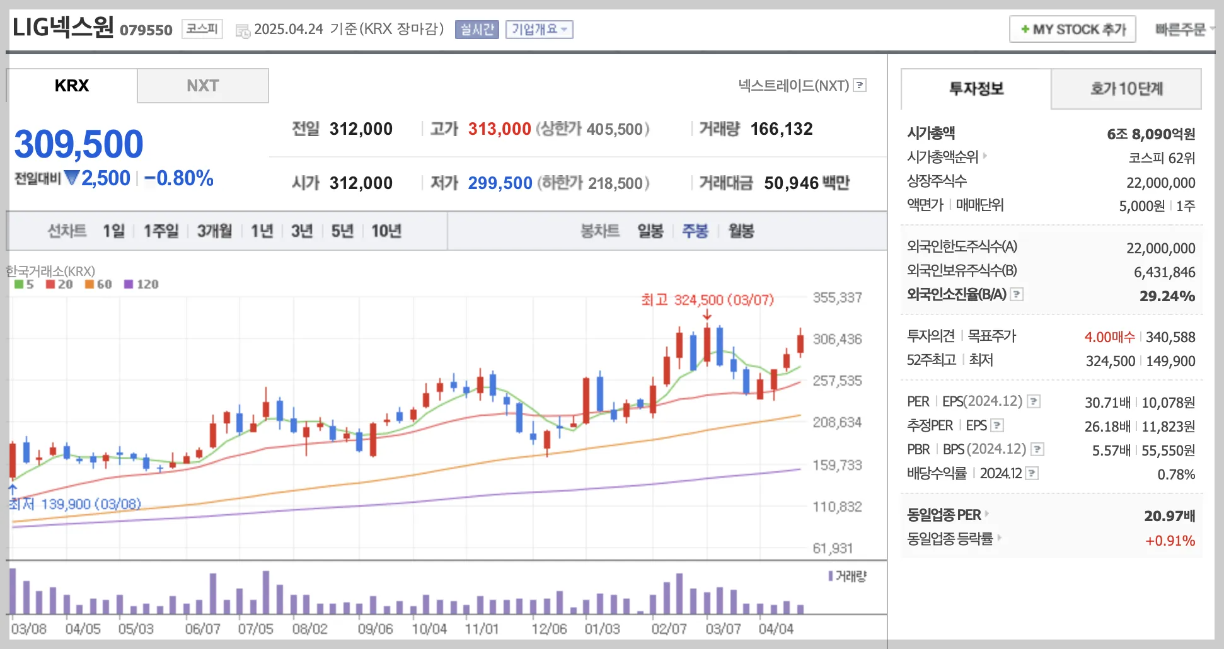Screen dimensions: 1224x649
Task: Switch to the KRX tab
Action: pyautogui.click(x=72, y=86)
